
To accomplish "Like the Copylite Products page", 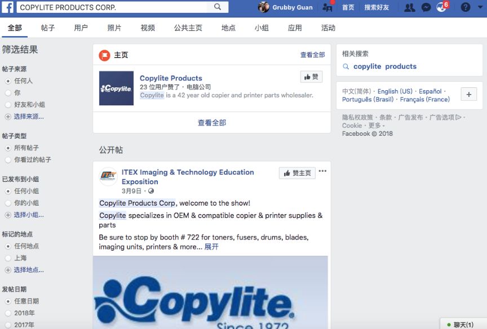I will pos(311,77).
